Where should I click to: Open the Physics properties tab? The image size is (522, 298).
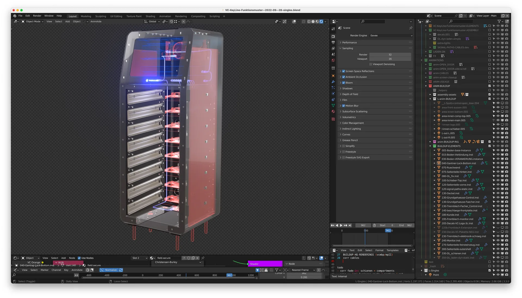tap(333, 94)
